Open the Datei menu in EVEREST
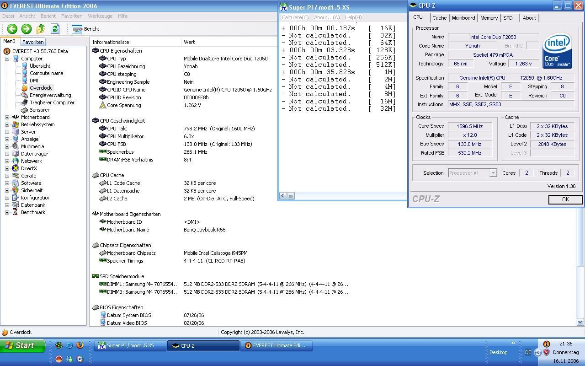Image resolution: width=585 pixels, height=366 pixels. coord(8,16)
